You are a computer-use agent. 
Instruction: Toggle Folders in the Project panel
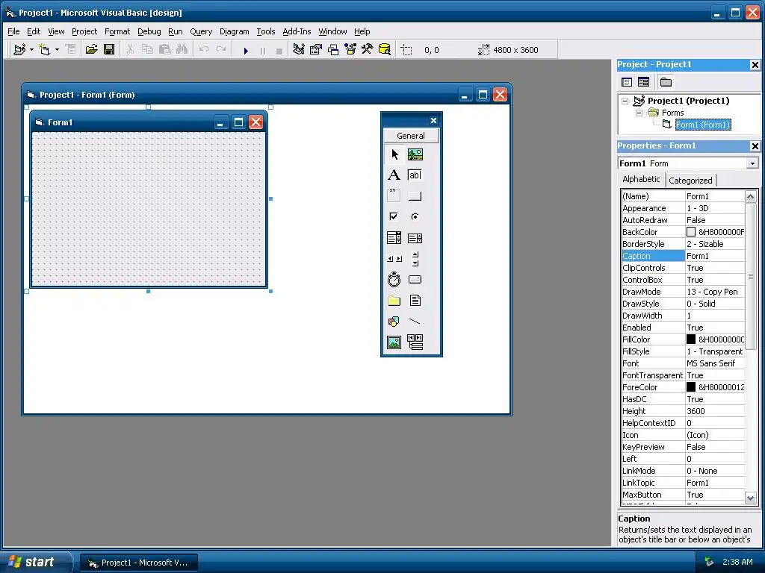point(666,82)
